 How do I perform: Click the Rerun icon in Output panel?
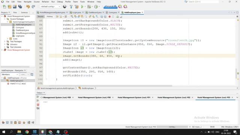[38, 97]
